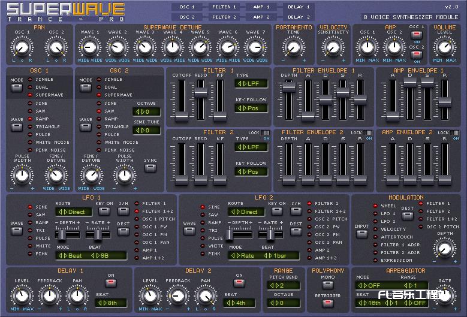Click the OSC 1 Wave button
This screenshot has width=467, height=317.
[x=16, y=128]
